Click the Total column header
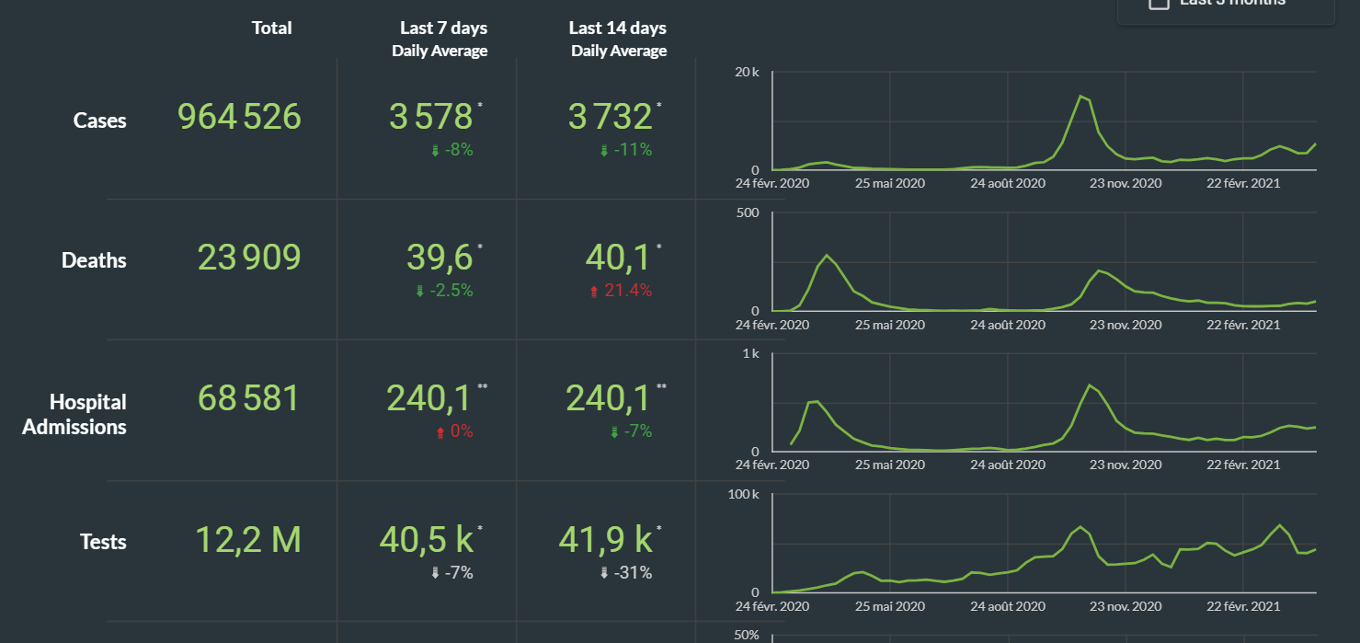The height and width of the screenshot is (643, 1360). [271, 29]
